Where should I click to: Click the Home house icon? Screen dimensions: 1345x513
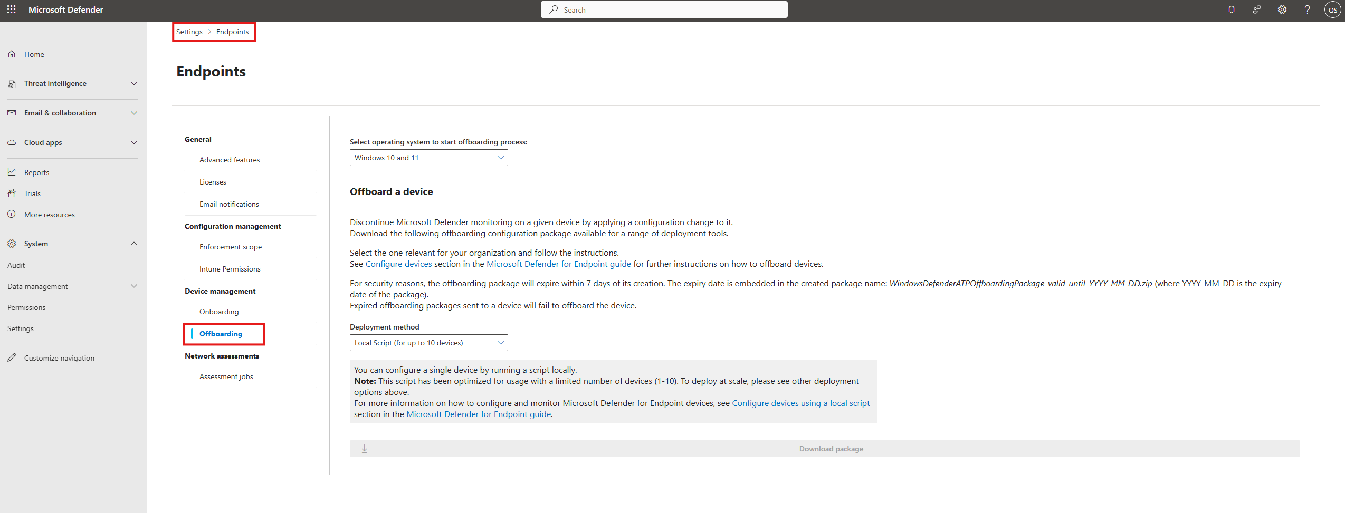coord(12,54)
